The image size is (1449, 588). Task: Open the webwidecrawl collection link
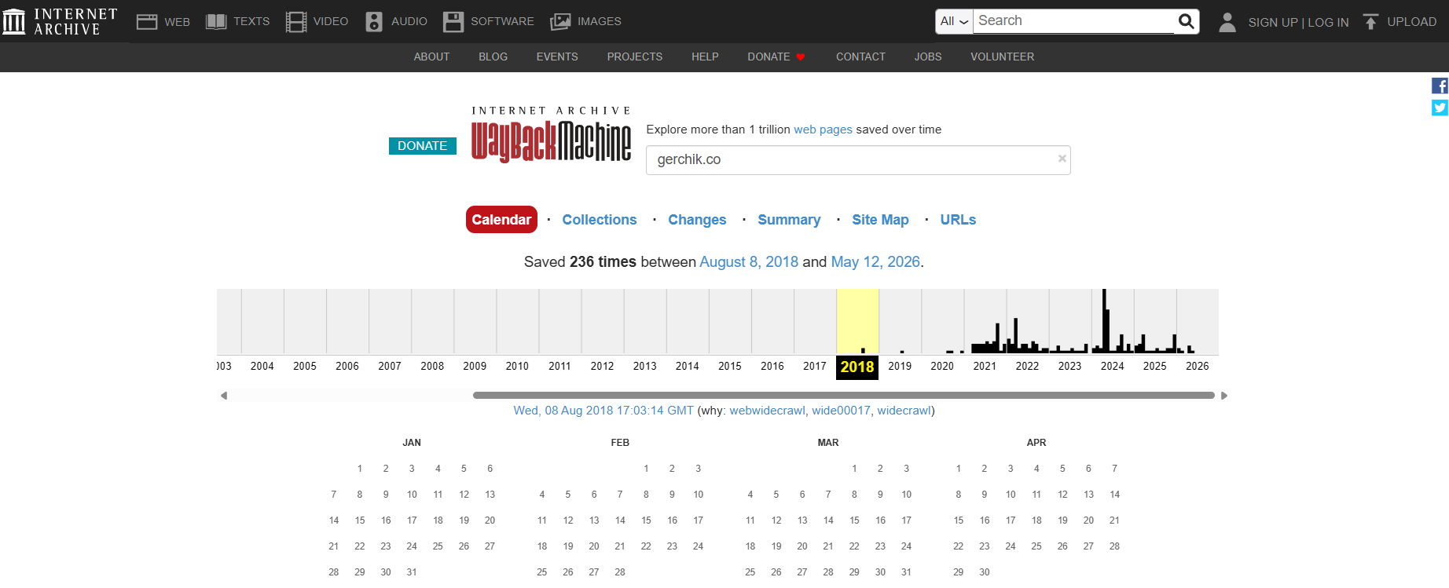pyautogui.click(x=767, y=411)
